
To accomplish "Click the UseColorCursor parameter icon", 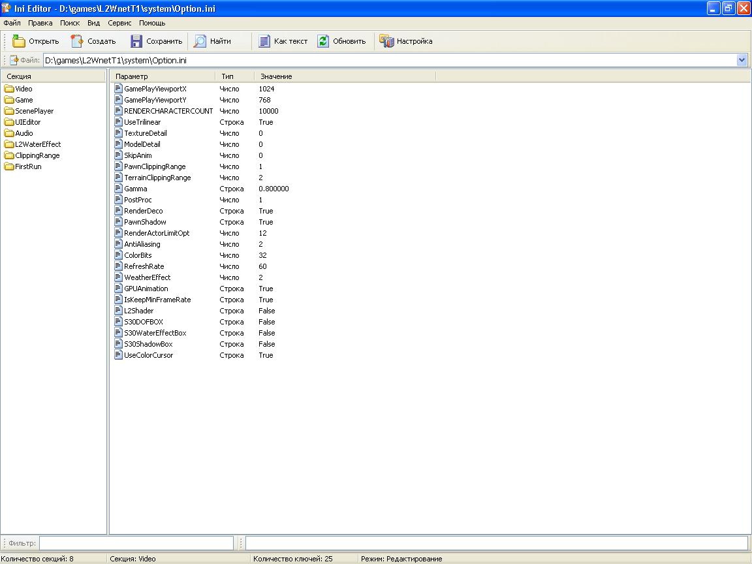I will pos(118,355).
